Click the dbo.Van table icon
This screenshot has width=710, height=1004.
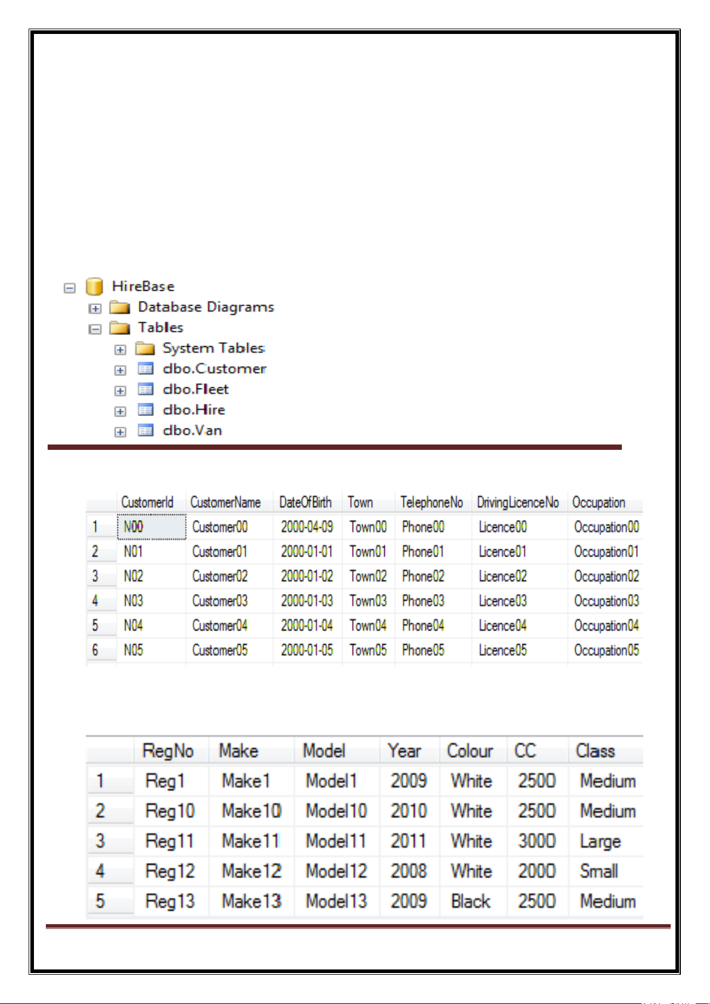pos(145,430)
